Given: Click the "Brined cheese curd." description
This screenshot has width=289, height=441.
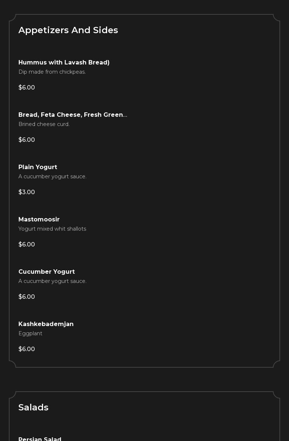Looking at the screenshot, I should (x=44, y=125).
